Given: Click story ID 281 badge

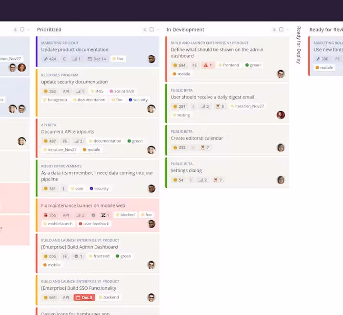Looking at the screenshot, I should pos(180,106).
